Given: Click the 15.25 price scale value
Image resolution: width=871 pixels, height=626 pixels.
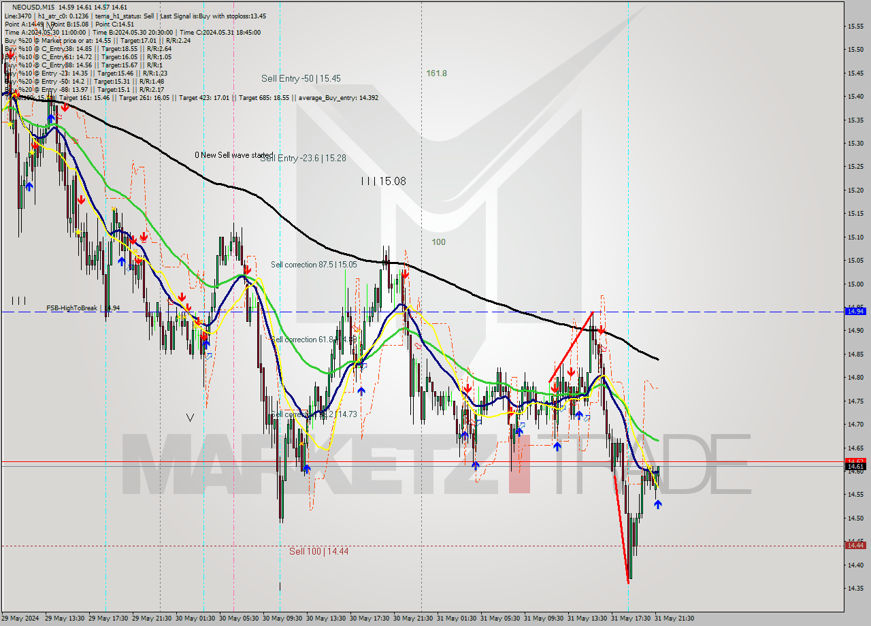Looking at the screenshot, I should click(x=855, y=166).
